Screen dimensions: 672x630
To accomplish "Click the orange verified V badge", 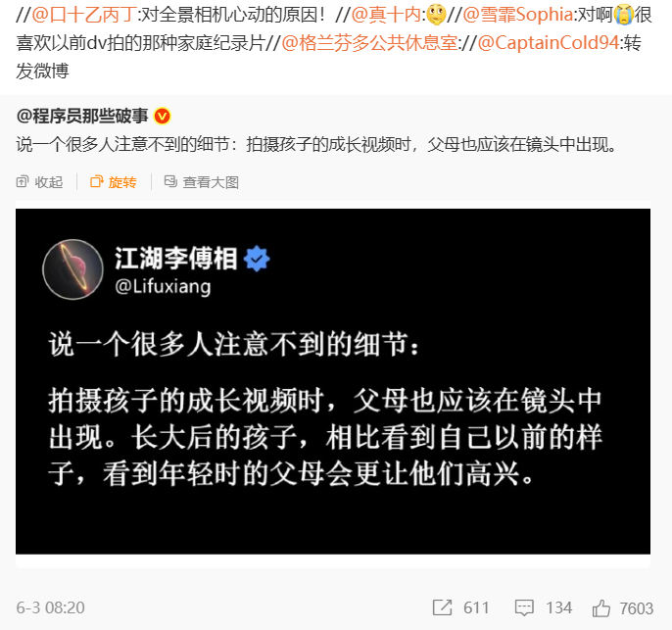I will click(163, 117).
